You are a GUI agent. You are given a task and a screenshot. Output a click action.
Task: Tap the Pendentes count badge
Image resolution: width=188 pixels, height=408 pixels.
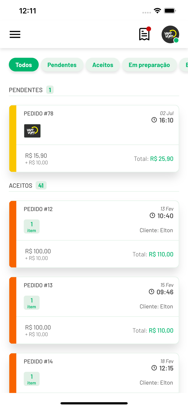pos(50,90)
